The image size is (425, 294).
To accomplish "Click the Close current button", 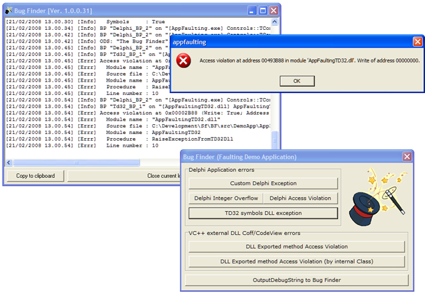I will pos(124,176).
